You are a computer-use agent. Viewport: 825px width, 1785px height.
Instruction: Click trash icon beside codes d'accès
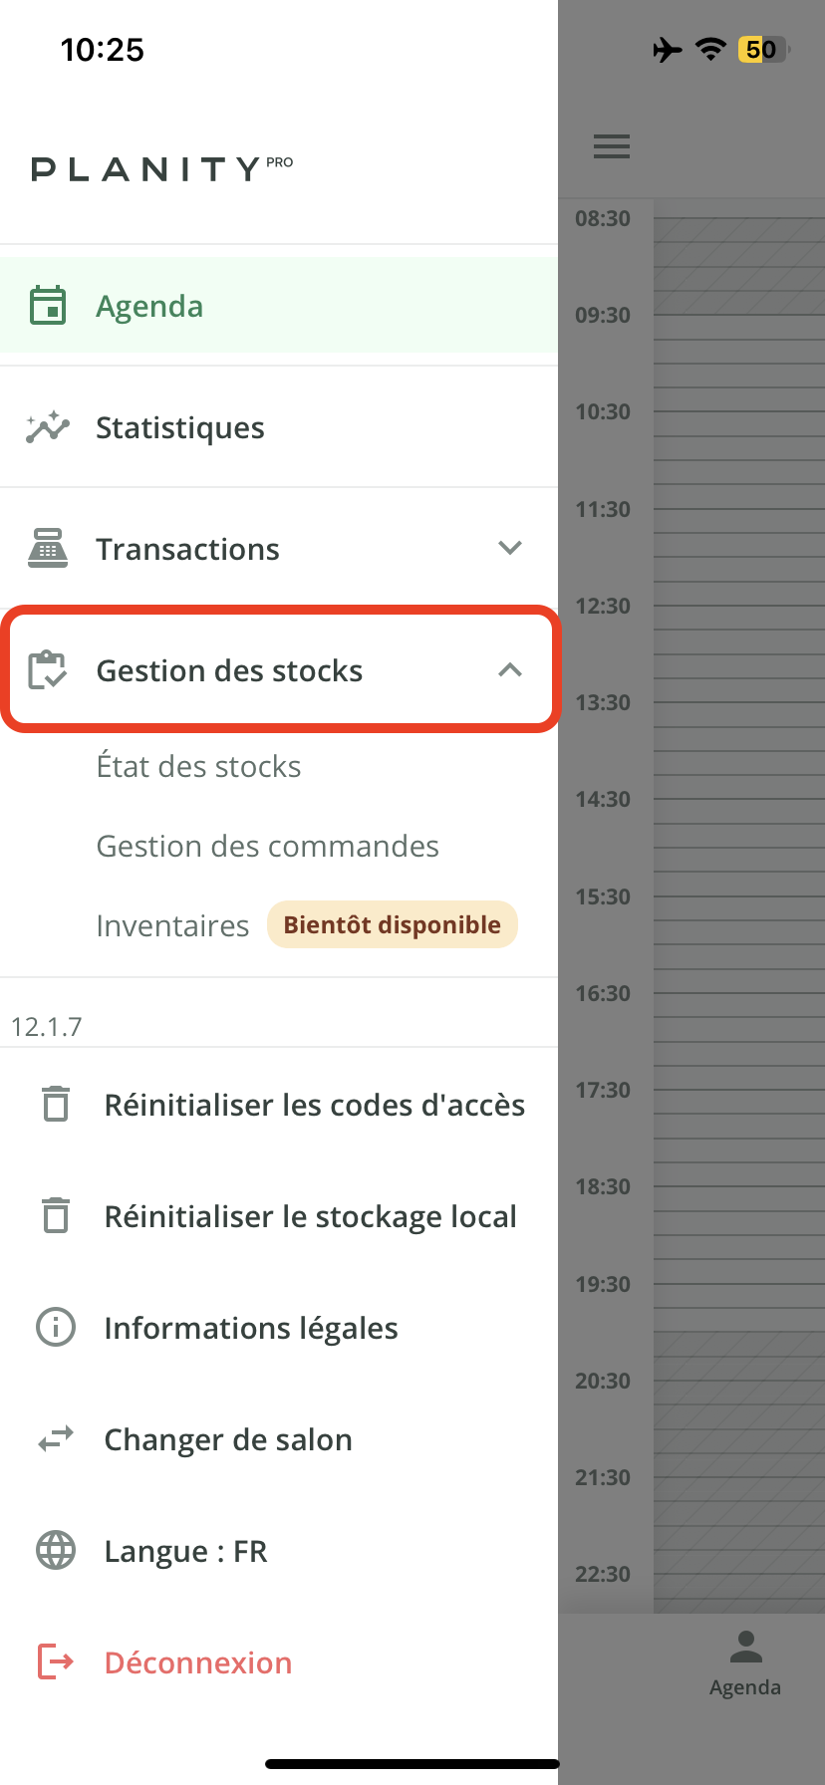point(56,1104)
